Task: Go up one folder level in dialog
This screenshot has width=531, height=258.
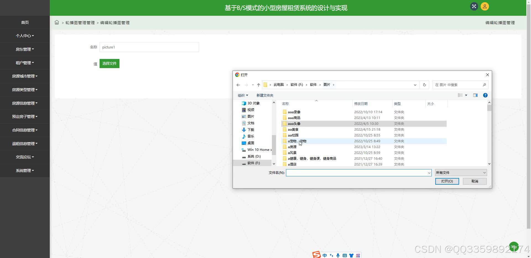Action: (259, 85)
